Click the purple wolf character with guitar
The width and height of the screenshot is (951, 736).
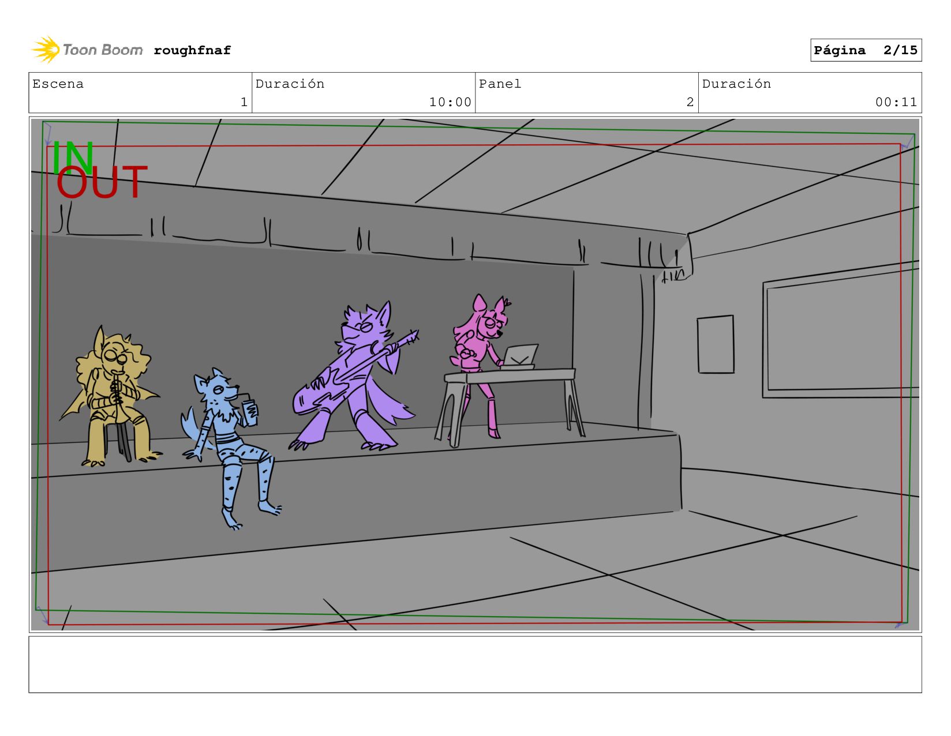tap(354, 376)
